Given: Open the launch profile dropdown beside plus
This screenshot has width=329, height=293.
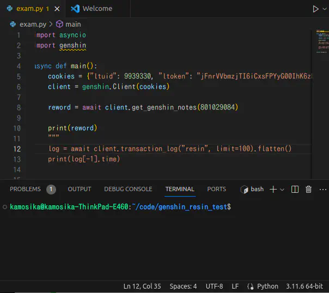Looking at the screenshot, I should [x=282, y=190].
